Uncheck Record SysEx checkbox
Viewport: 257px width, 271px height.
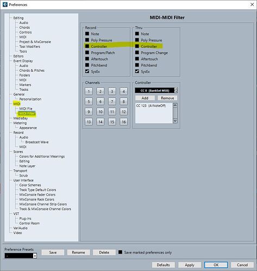tap(87, 71)
